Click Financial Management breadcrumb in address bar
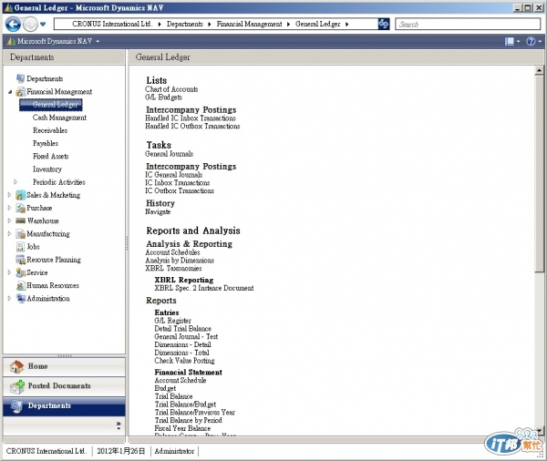The height and width of the screenshot is (461, 547). tap(249, 24)
